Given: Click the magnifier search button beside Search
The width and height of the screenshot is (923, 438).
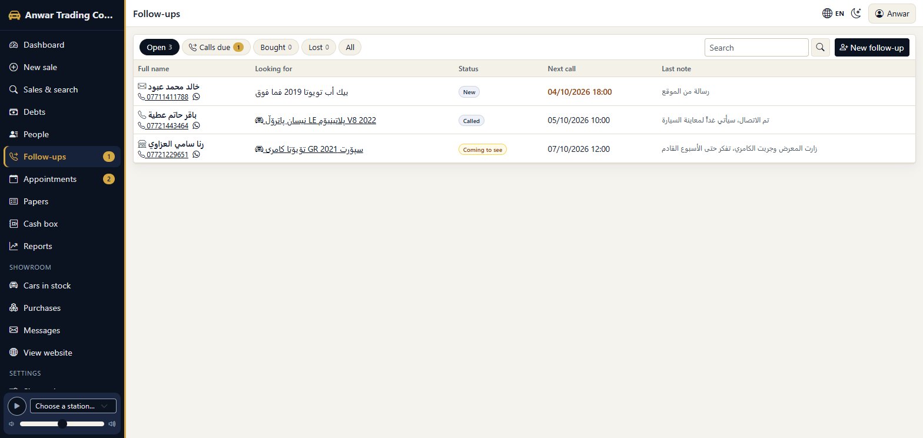Looking at the screenshot, I should click(x=821, y=48).
